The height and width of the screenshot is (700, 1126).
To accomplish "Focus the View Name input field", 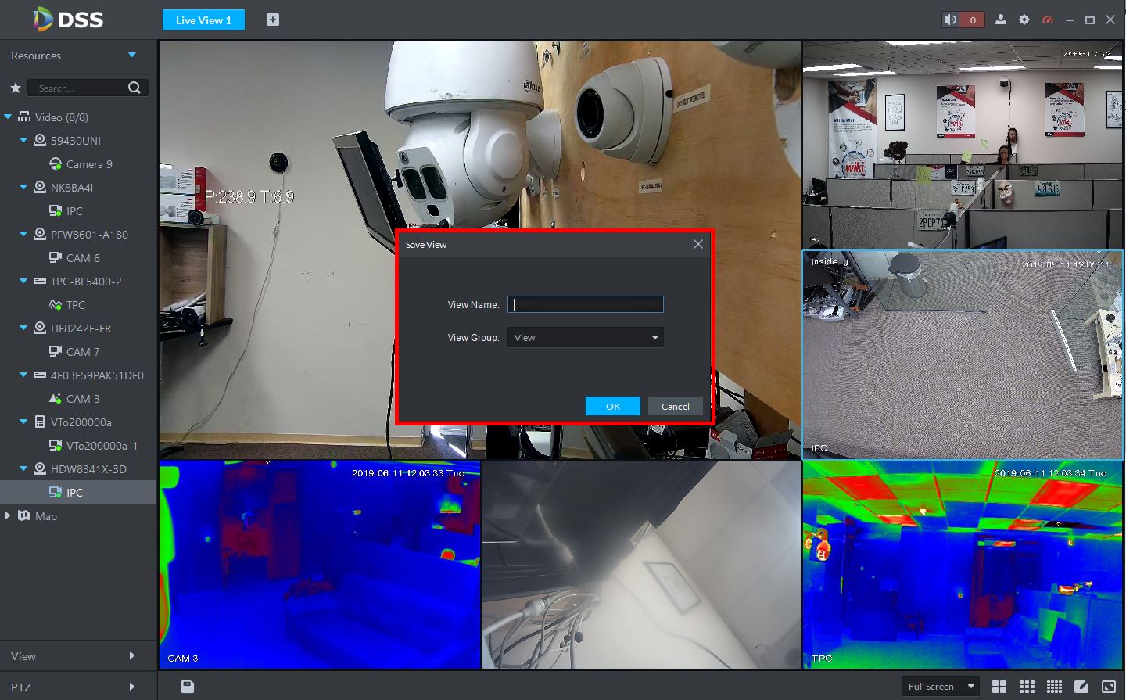I will [586, 304].
